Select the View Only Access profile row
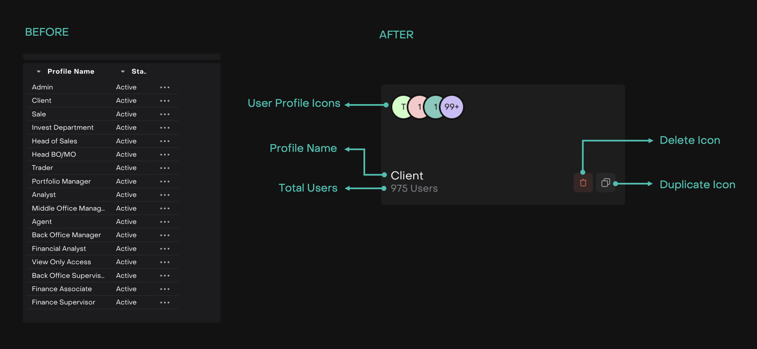Image resolution: width=757 pixels, height=349 pixels. [x=61, y=262]
